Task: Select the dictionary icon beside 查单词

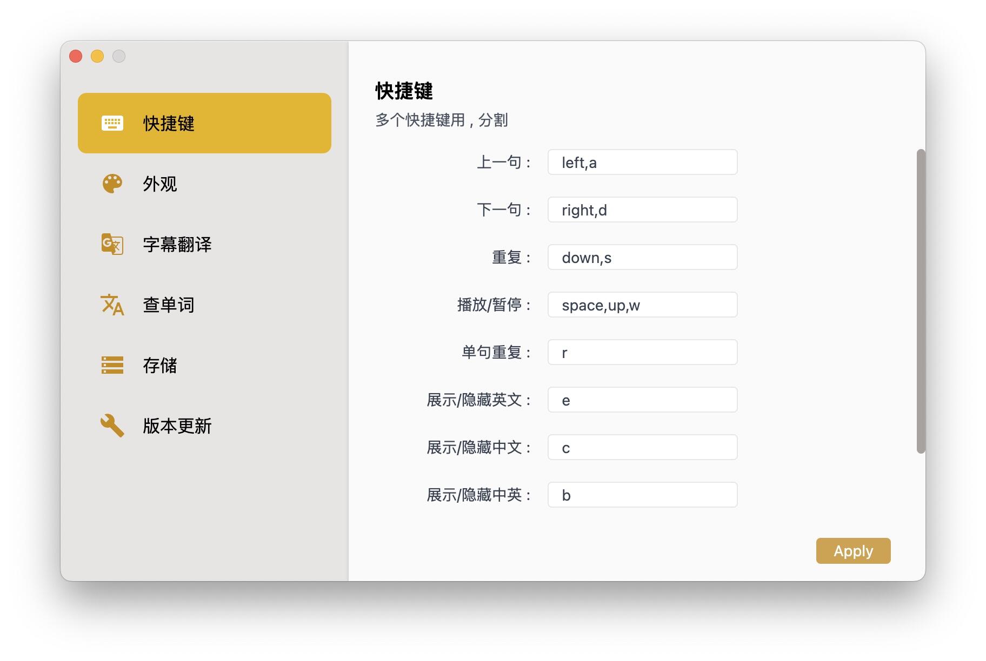Action: click(x=112, y=305)
